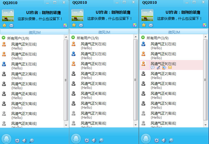Click the penguin main menu button in left window
This screenshot has height=144, width=209.
point(6,139)
